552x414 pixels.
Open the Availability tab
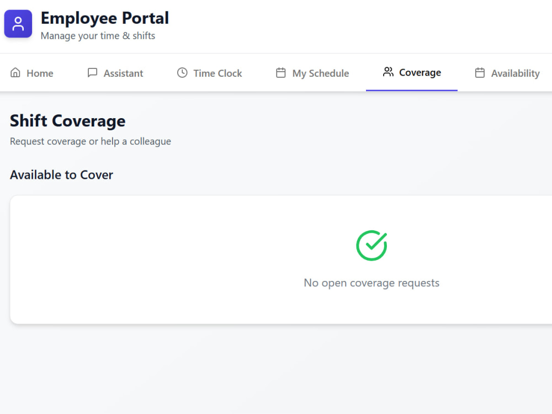pos(507,73)
